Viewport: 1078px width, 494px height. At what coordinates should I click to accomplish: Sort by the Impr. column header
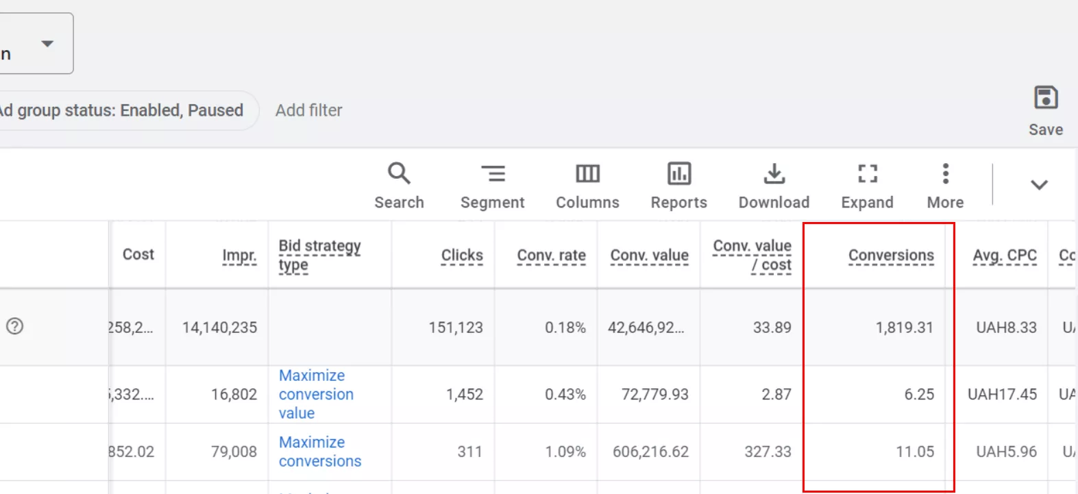[x=239, y=256]
